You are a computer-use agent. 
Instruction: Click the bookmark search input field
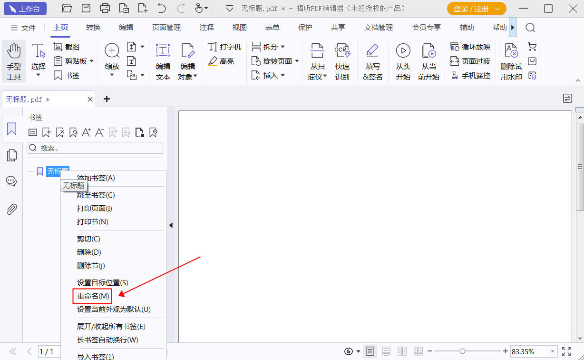click(x=95, y=148)
